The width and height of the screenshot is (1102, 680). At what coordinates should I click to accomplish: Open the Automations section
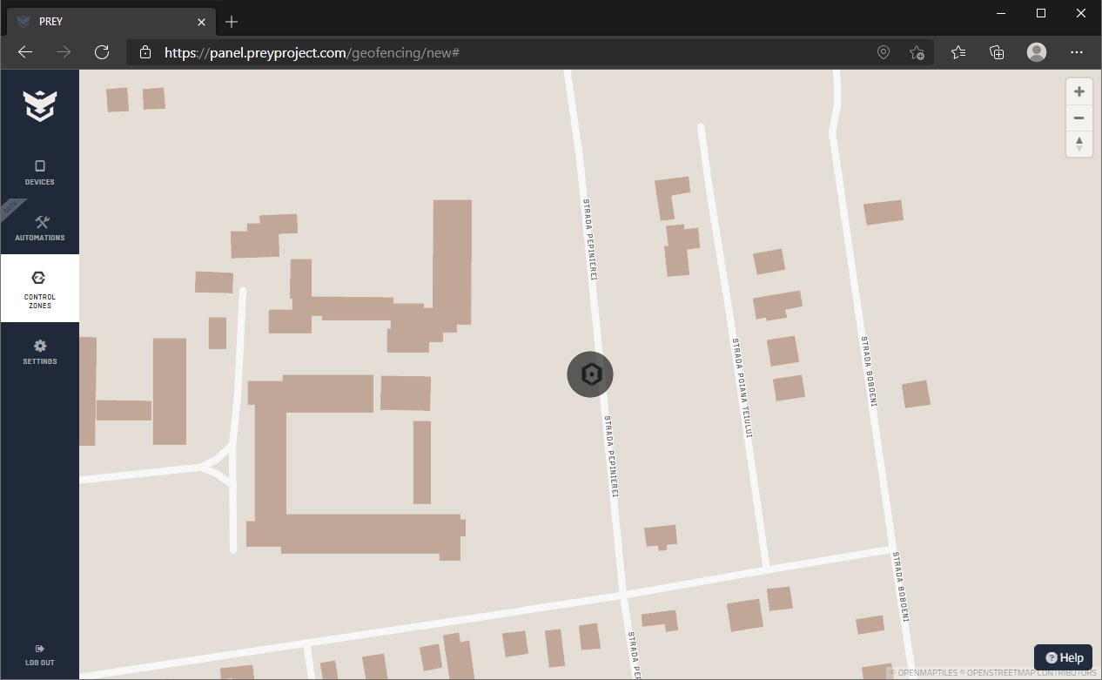pos(40,228)
